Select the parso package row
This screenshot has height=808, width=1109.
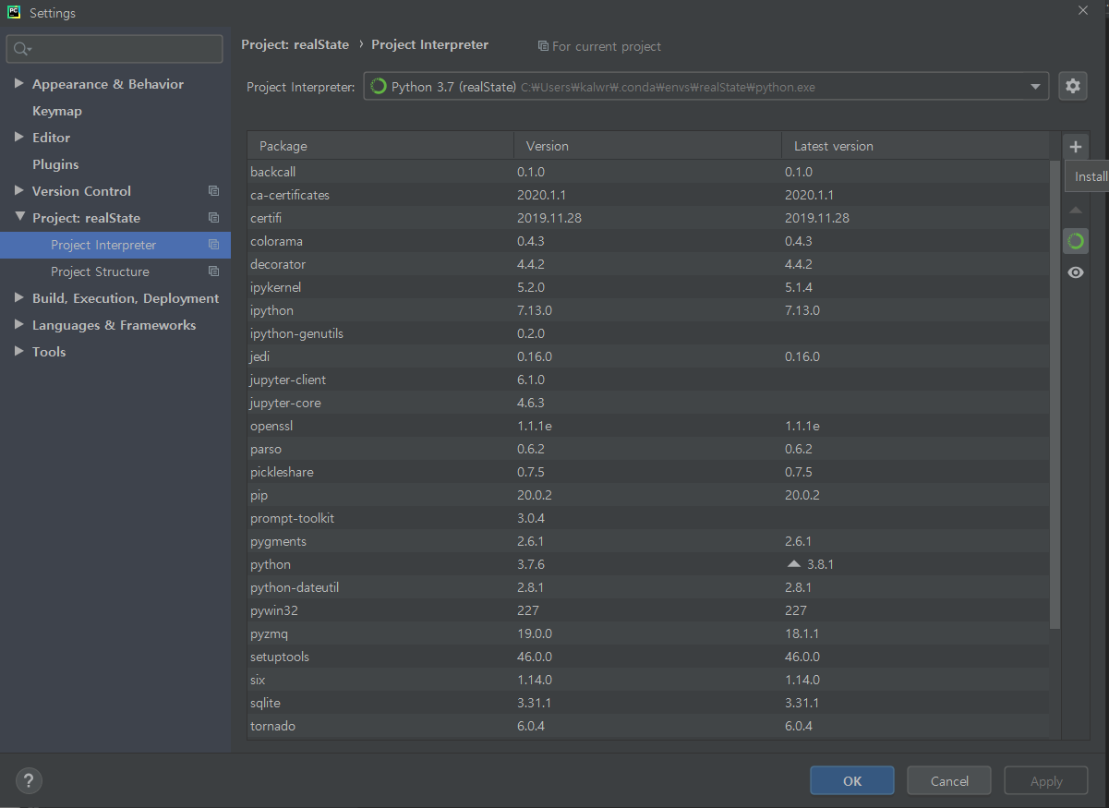click(648, 449)
